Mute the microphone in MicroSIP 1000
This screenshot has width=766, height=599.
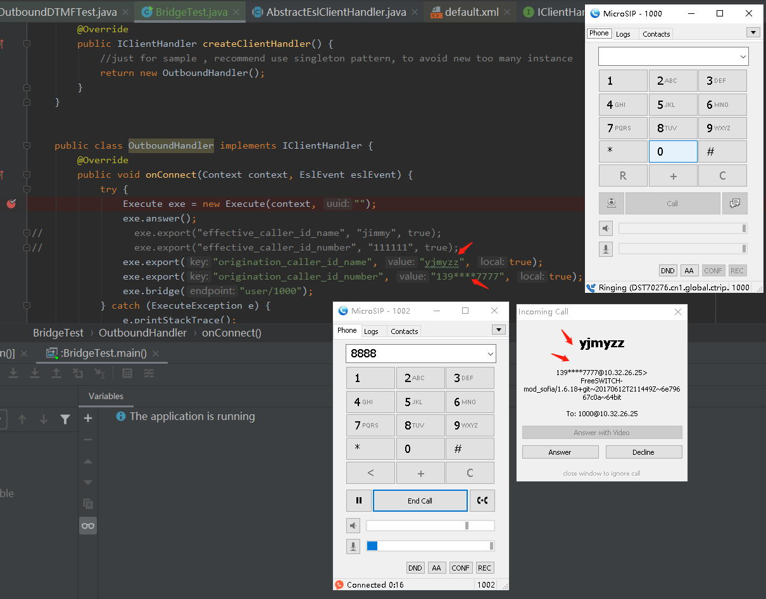point(607,249)
